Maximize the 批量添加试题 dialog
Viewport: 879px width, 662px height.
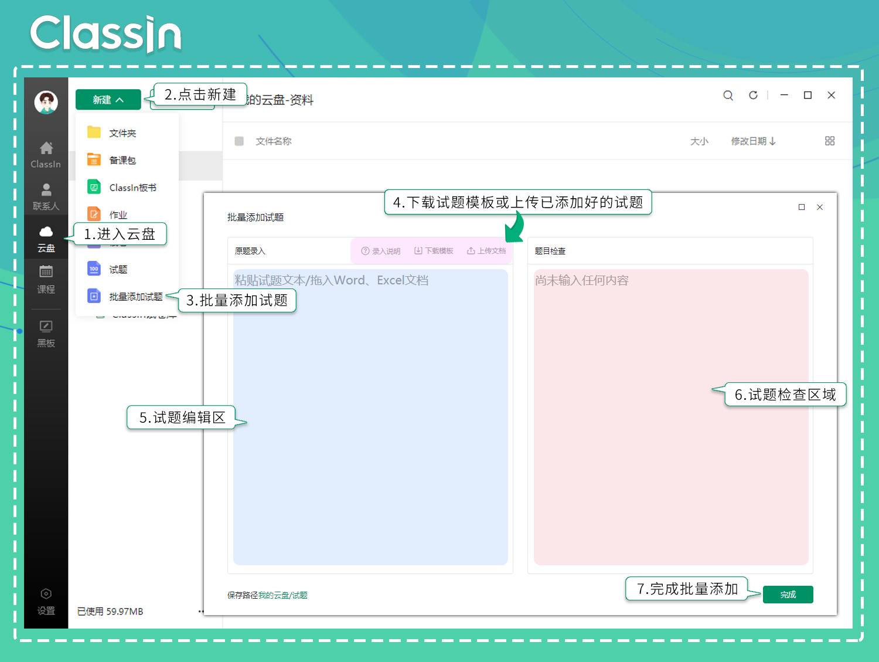tap(802, 207)
